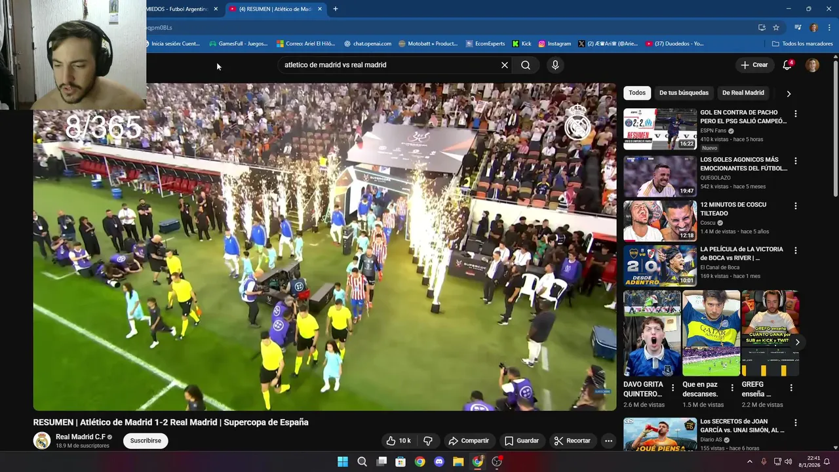This screenshot has height=472, width=839.
Task: Show next shorts with the shelf arrow
Action: click(797, 342)
